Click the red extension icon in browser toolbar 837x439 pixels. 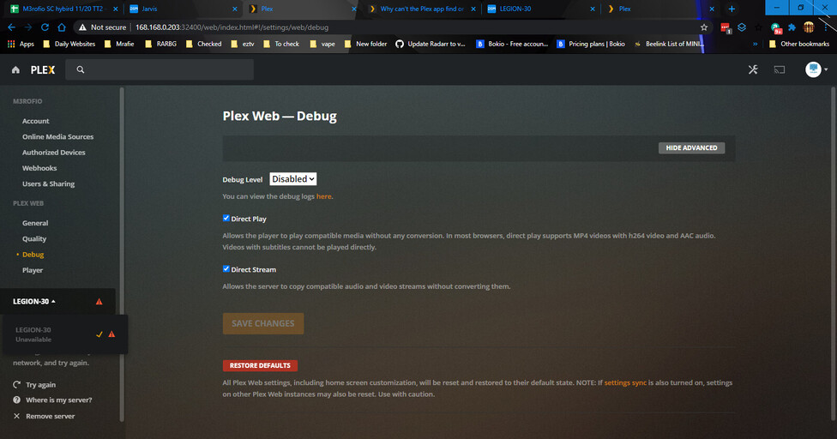726,27
